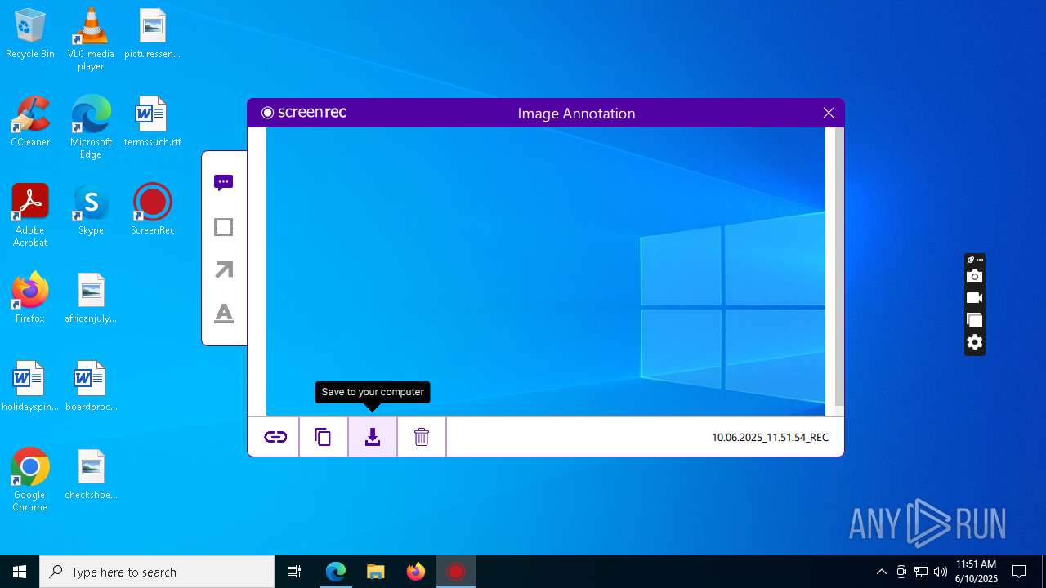The width and height of the screenshot is (1046, 588).
Task: Select the Skype desktop shortcut
Action: [x=91, y=210]
